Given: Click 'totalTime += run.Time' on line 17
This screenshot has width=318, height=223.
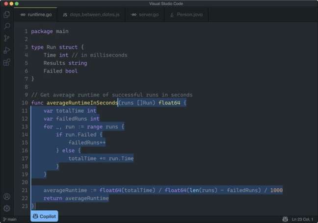Looking at the screenshot, I should (101, 158).
